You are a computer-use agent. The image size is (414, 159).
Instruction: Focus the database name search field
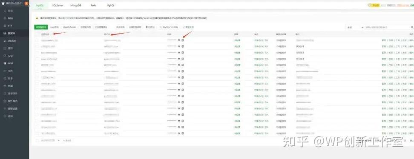coord(387,27)
